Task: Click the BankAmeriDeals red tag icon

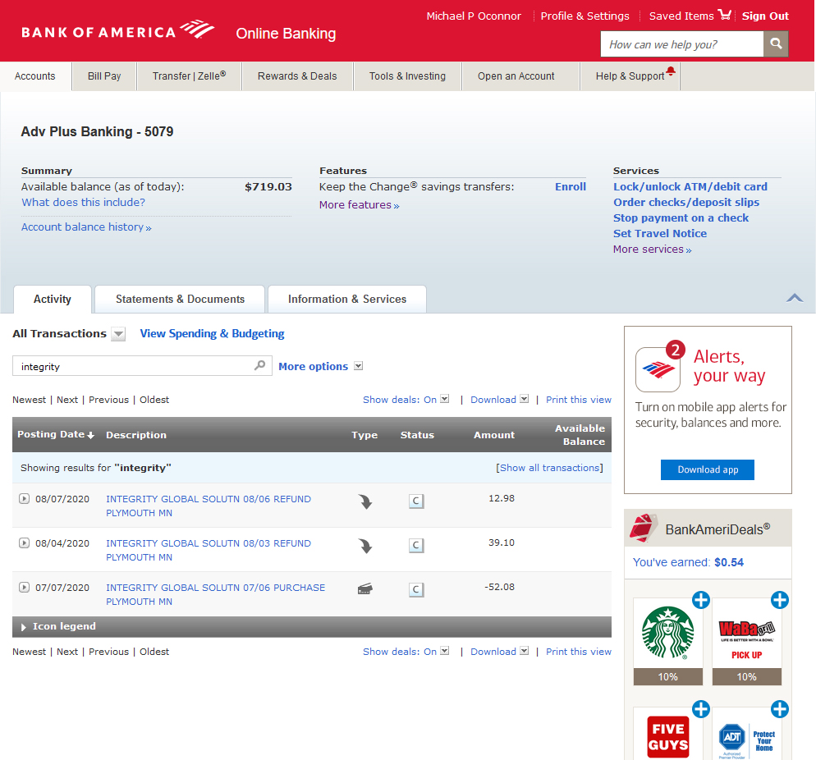Action: [x=644, y=528]
